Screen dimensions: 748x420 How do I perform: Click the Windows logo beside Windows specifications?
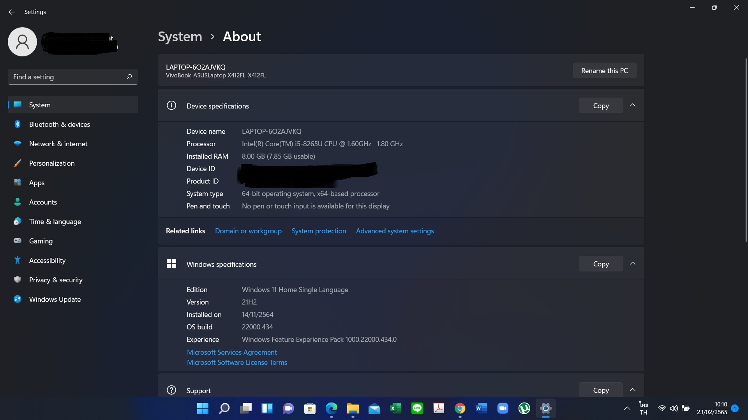171,264
